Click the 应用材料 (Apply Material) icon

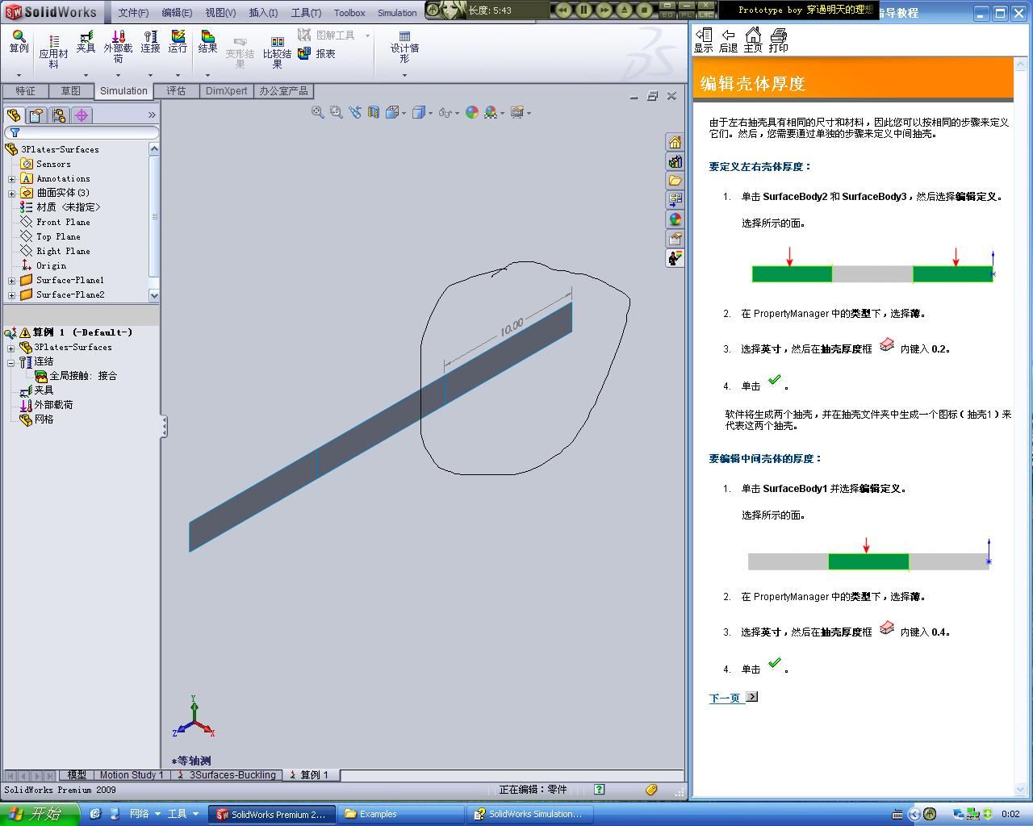click(53, 52)
